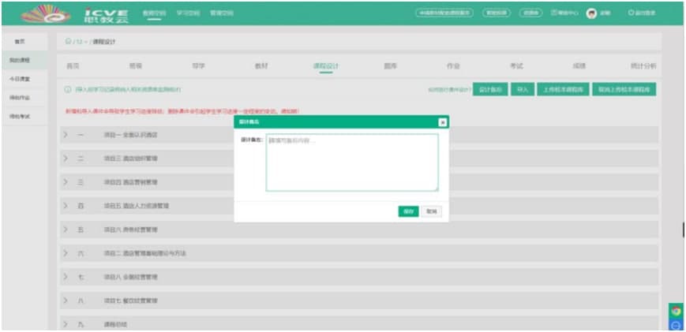Click the 帮助中心 help center link
This screenshot has height=332, width=686.
[x=564, y=13]
